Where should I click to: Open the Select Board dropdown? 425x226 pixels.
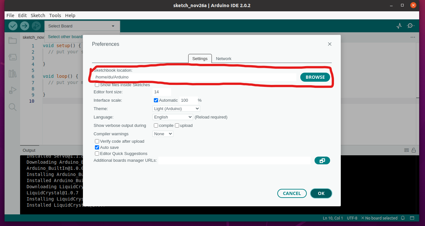pos(82,26)
